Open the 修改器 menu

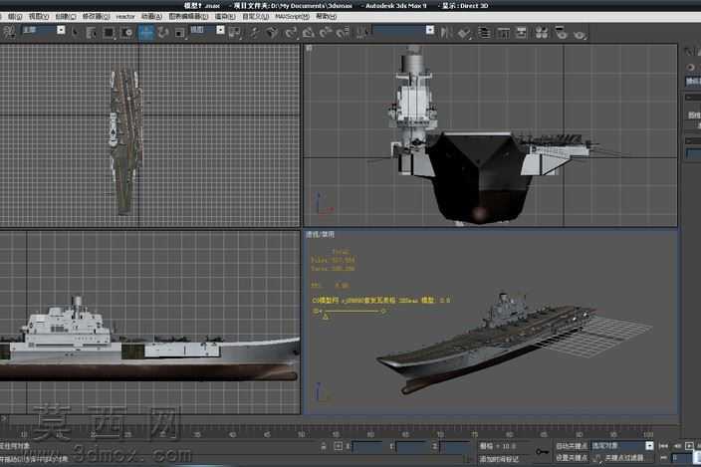[x=96, y=17]
